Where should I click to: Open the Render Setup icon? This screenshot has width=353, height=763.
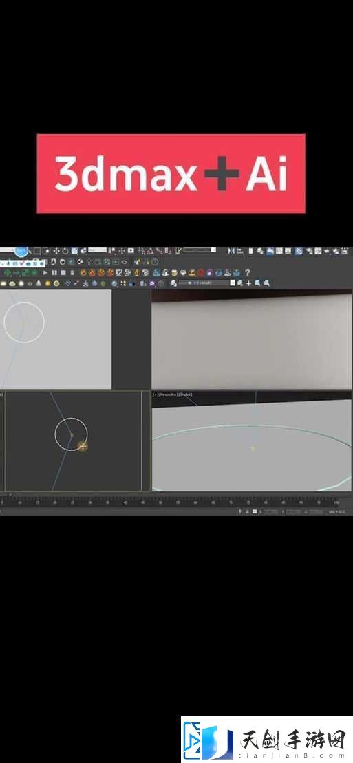(310, 251)
